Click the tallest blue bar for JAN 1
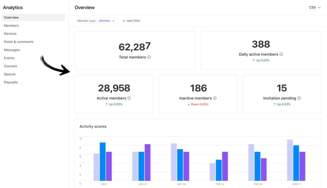This screenshot has height=188, width=327. click(x=102, y=161)
